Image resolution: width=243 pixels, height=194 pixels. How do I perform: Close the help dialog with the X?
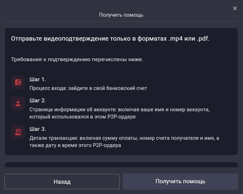(x=235, y=8)
